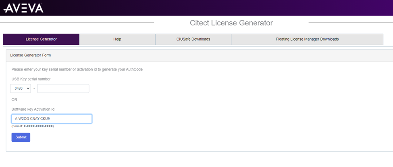Select the Software key Activation Id field
Viewport: 393px width, 167px height.
(x=52, y=119)
